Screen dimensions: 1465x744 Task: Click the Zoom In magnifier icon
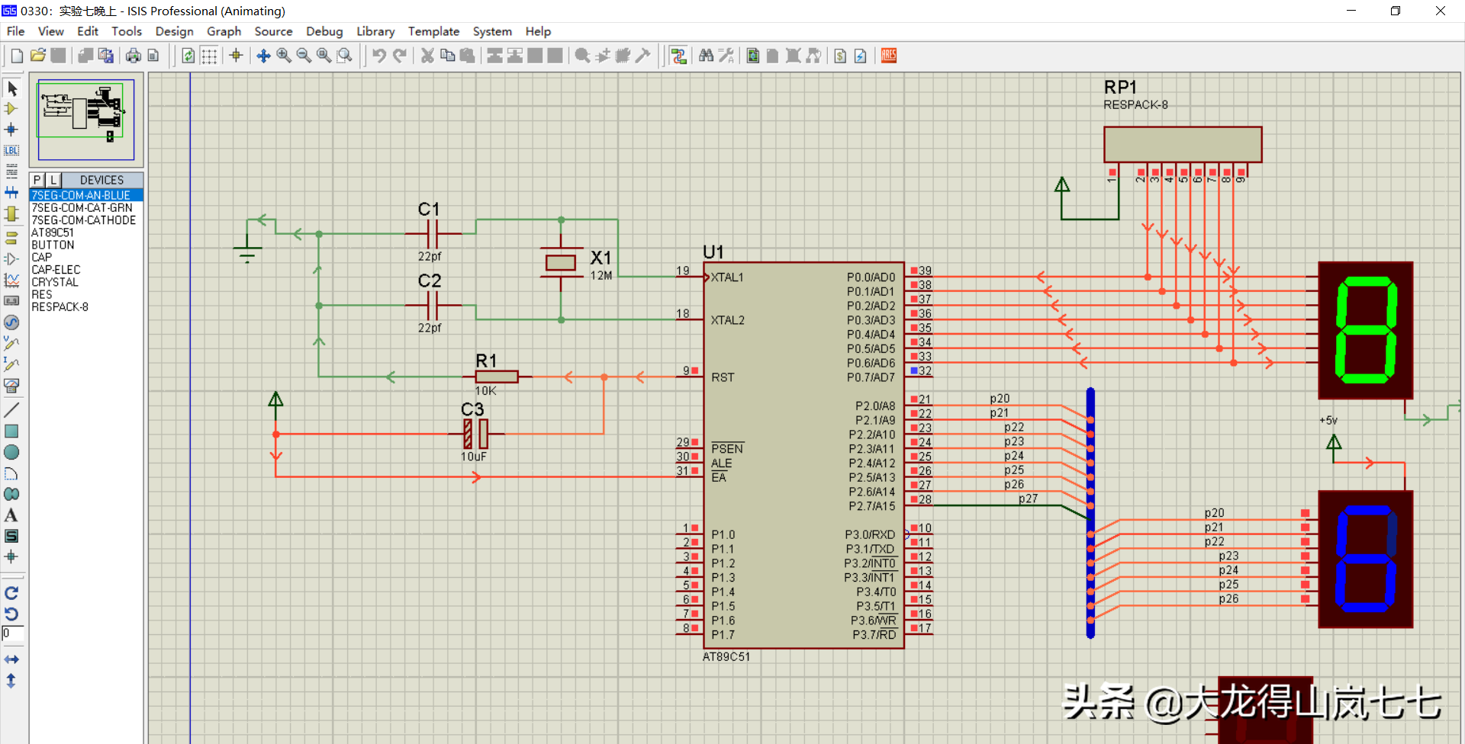coord(284,56)
